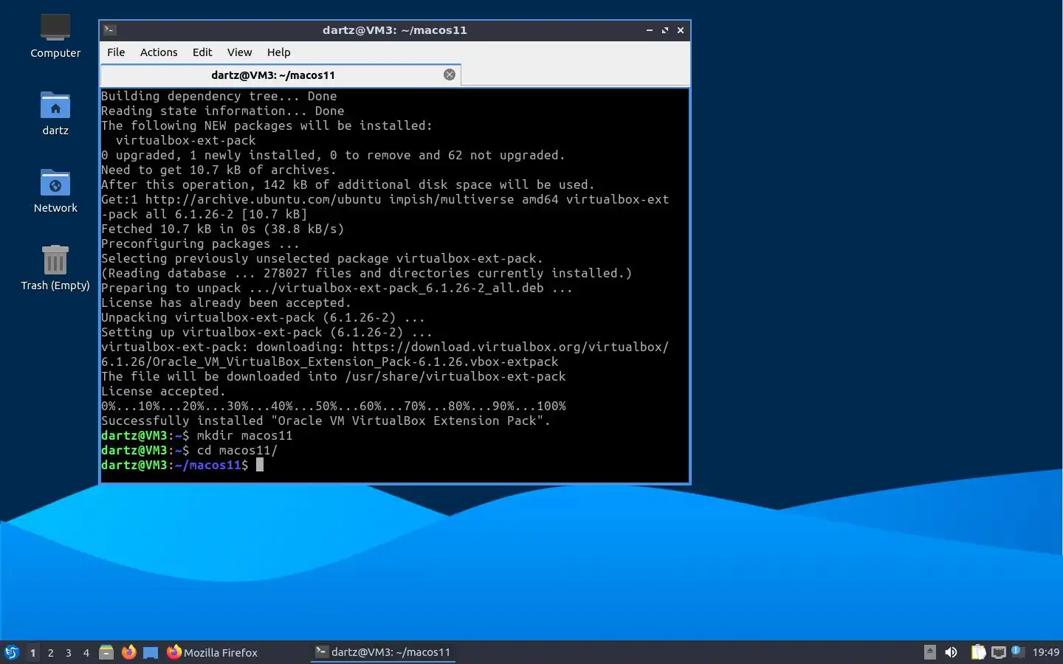Open the clipboard manager tray icon
The image size is (1063, 664).
pos(978,652)
